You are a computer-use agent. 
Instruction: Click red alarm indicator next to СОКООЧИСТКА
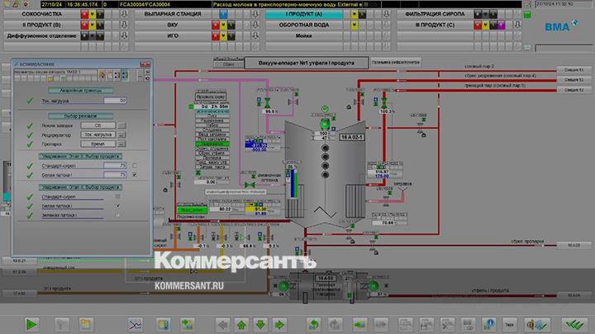pos(83,15)
